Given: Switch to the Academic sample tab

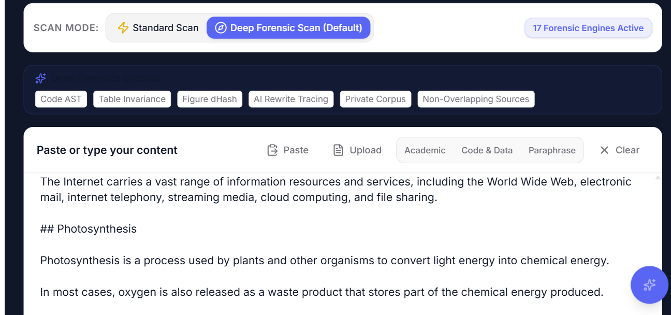Looking at the screenshot, I should [425, 150].
